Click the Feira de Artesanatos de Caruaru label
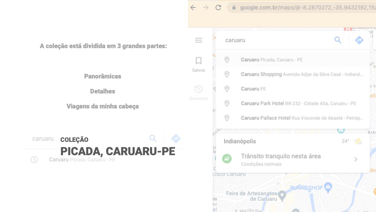Viewport: 376px width, 212px height. [252, 196]
